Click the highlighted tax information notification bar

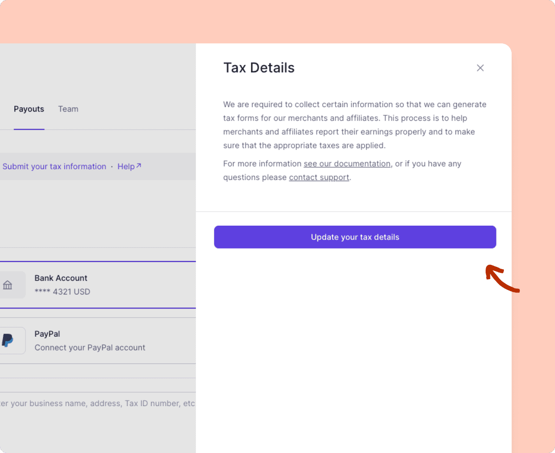click(x=98, y=166)
